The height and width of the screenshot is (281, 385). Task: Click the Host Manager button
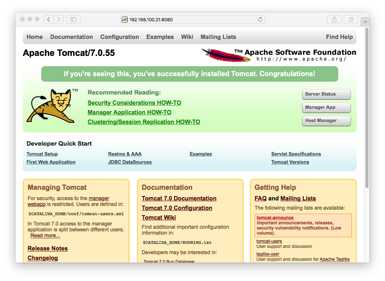(x=326, y=121)
